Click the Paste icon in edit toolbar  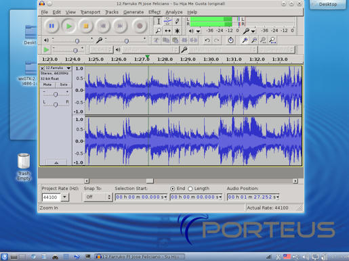[x=175, y=41]
